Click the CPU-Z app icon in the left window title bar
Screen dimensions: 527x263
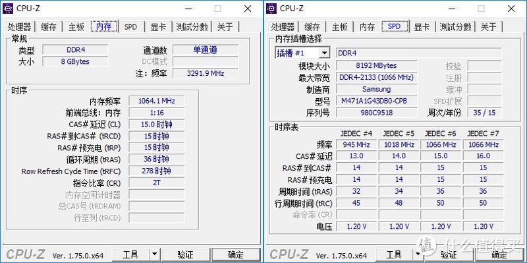click(8, 9)
